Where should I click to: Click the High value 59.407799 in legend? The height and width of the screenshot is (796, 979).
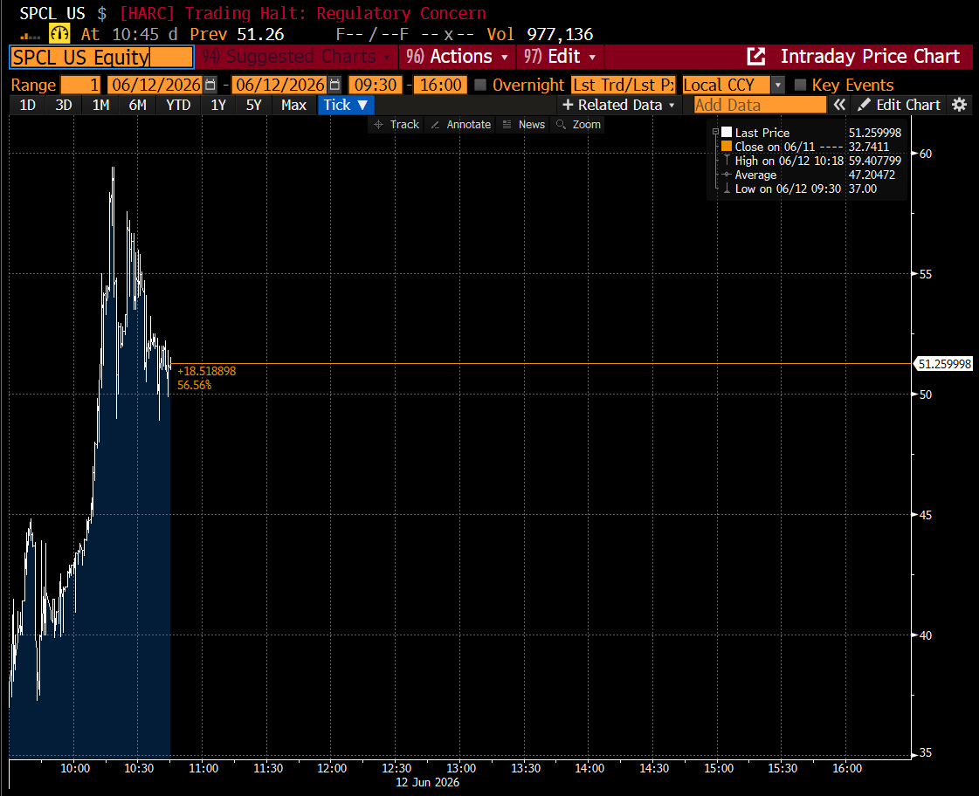(875, 161)
